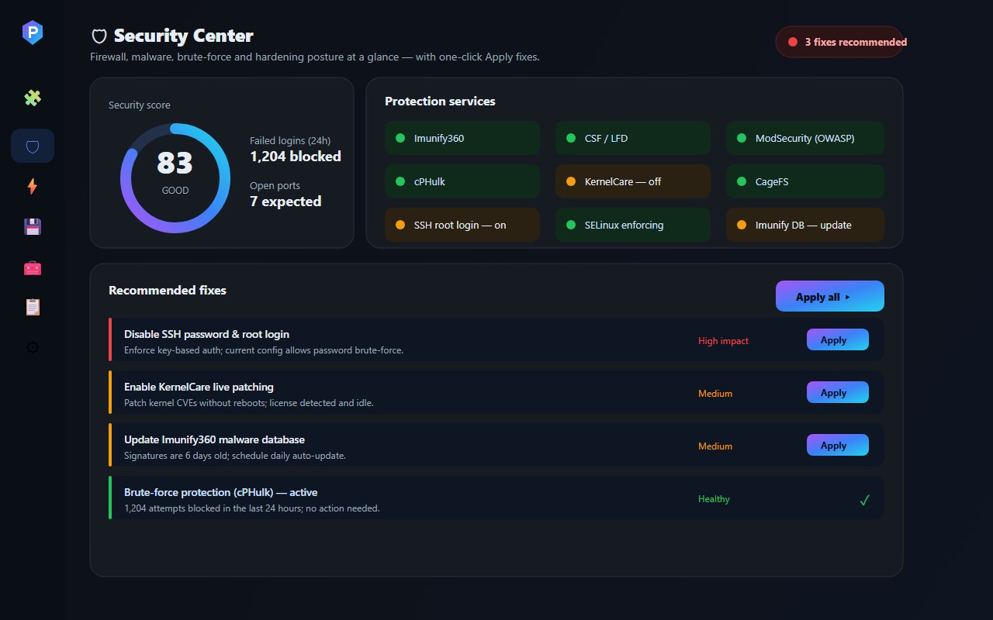Click the 7 expected open ports value

[285, 201]
